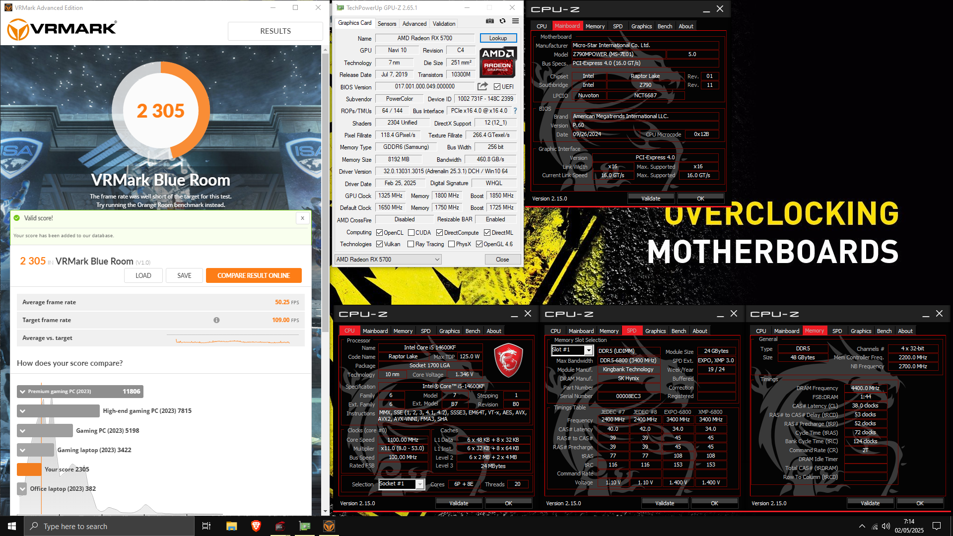The height and width of the screenshot is (536, 953).
Task: Click the GPU-Z taskbar icon
Action: click(x=305, y=526)
